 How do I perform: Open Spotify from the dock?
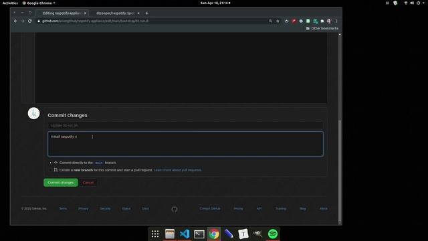click(x=273, y=234)
